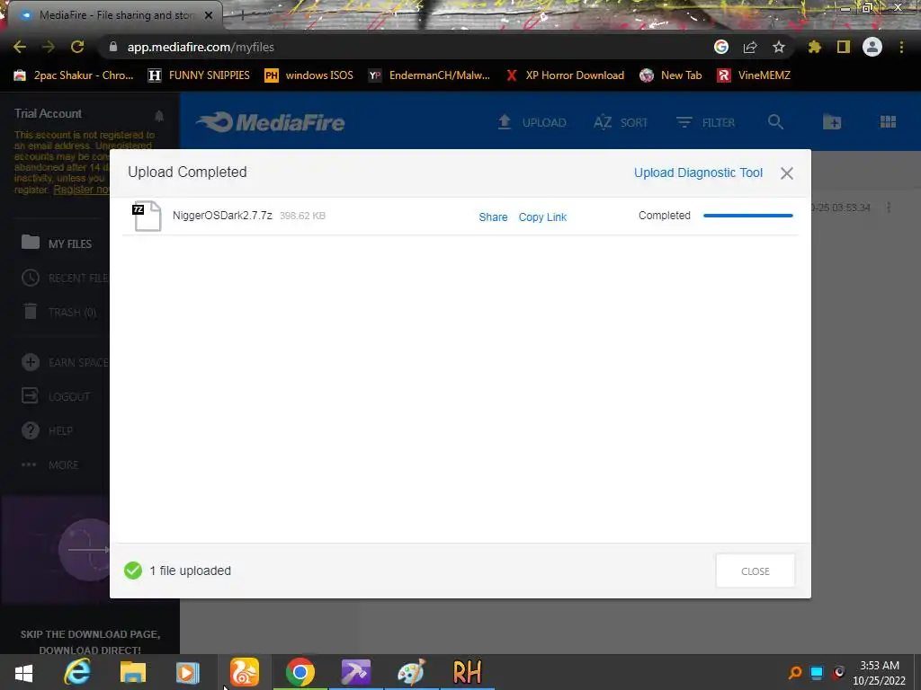Open the AZ Sort option
Image resolution: width=921 pixels, height=690 pixels.
621,122
